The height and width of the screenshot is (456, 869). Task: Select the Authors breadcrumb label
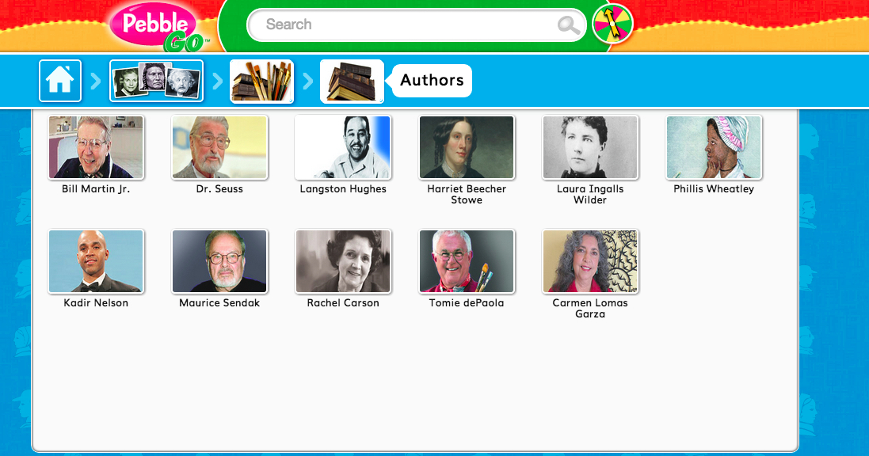point(432,80)
